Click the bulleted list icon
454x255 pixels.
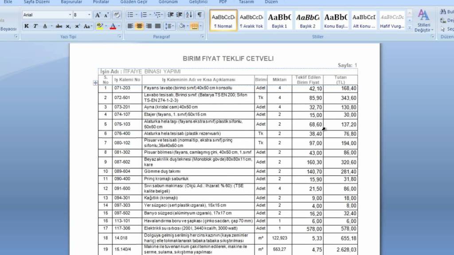click(x=130, y=15)
